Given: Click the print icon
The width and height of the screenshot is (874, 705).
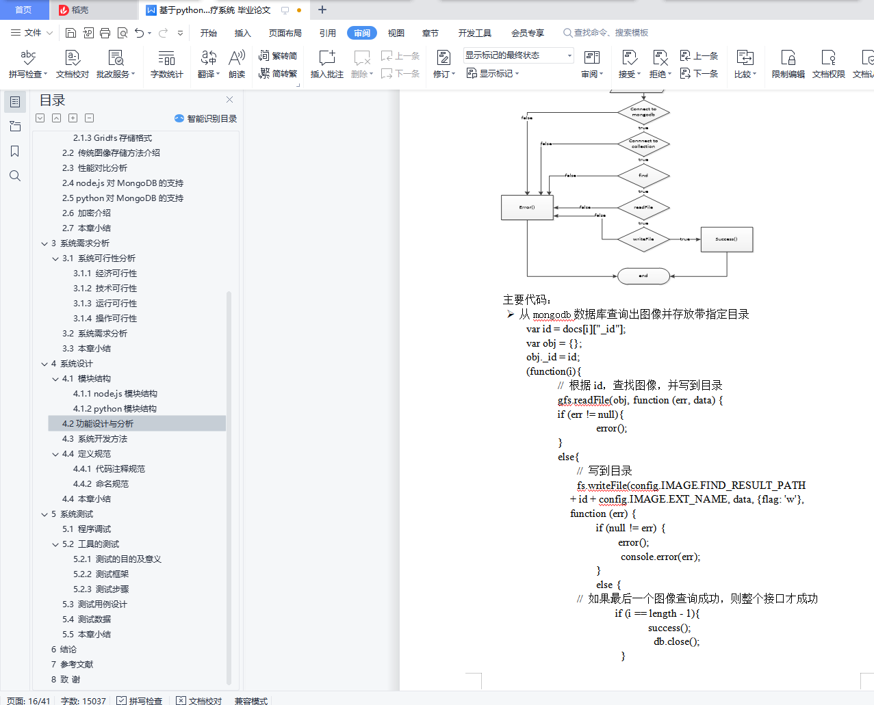Looking at the screenshot, I should tap(105, 33).
